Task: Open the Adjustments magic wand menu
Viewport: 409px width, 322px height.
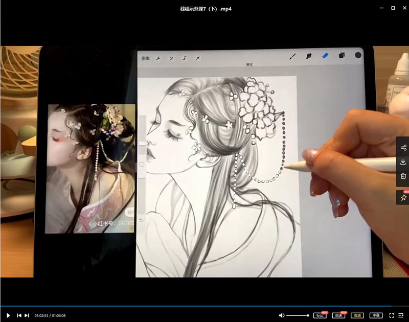Action: tap(172, 58)
